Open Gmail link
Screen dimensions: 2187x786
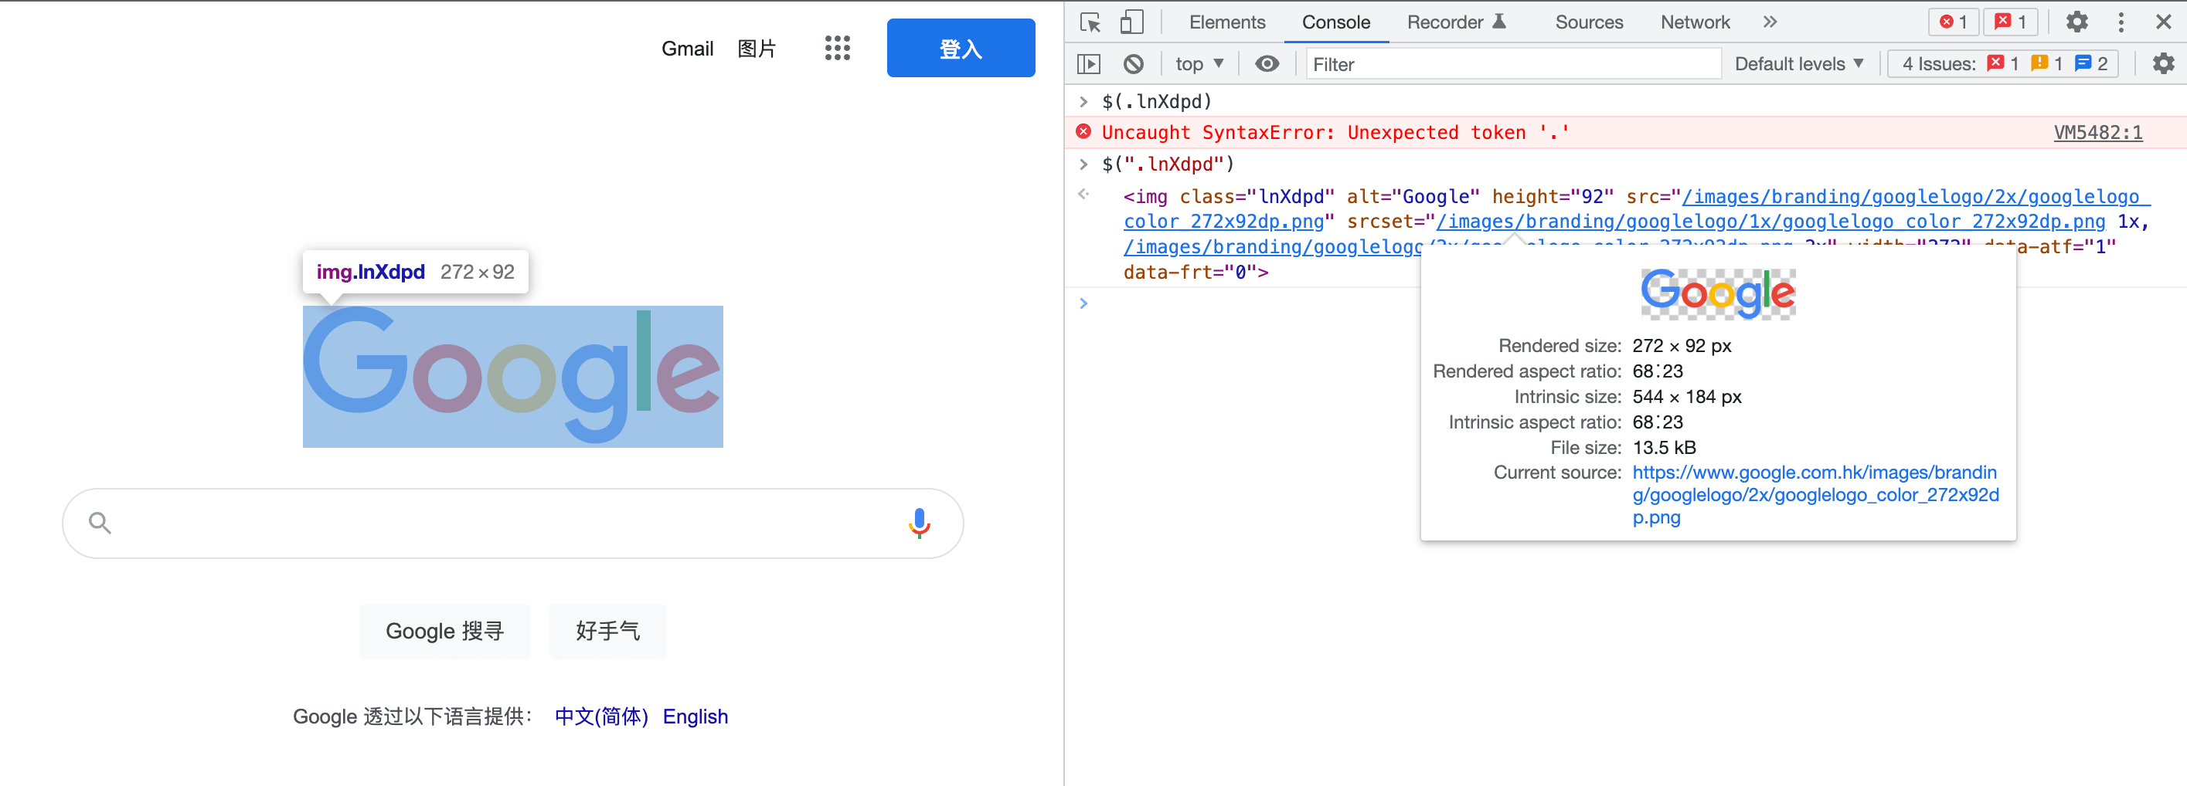(x=687, y=49)
